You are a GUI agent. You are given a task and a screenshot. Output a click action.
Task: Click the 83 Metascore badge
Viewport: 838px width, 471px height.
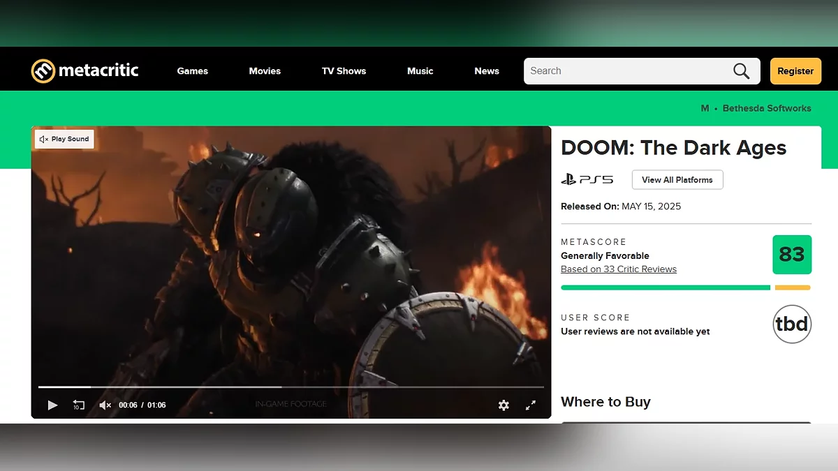point(792,255)
